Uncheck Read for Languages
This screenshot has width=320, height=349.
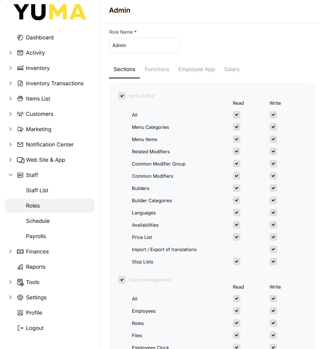pyautogui.click(x=237, y=213)
